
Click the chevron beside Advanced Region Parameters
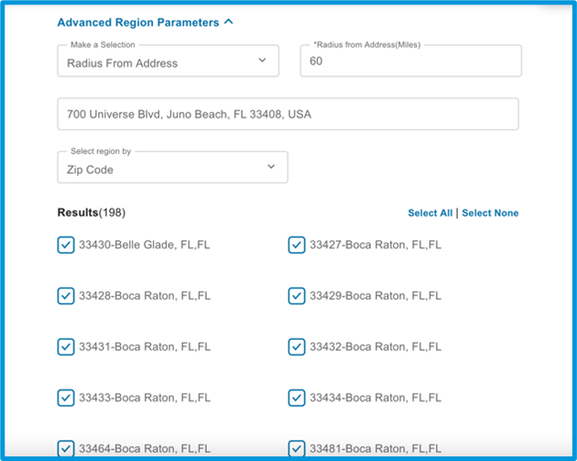229,22
